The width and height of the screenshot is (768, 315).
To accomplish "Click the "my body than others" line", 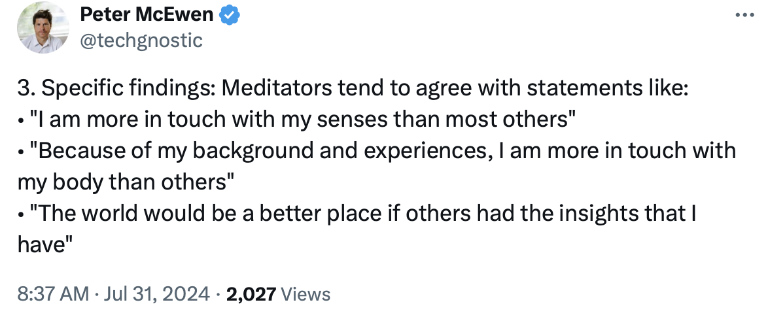I will coord(126,182).
